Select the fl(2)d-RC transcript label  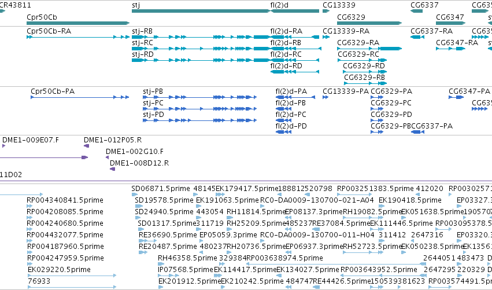point(286,54)
